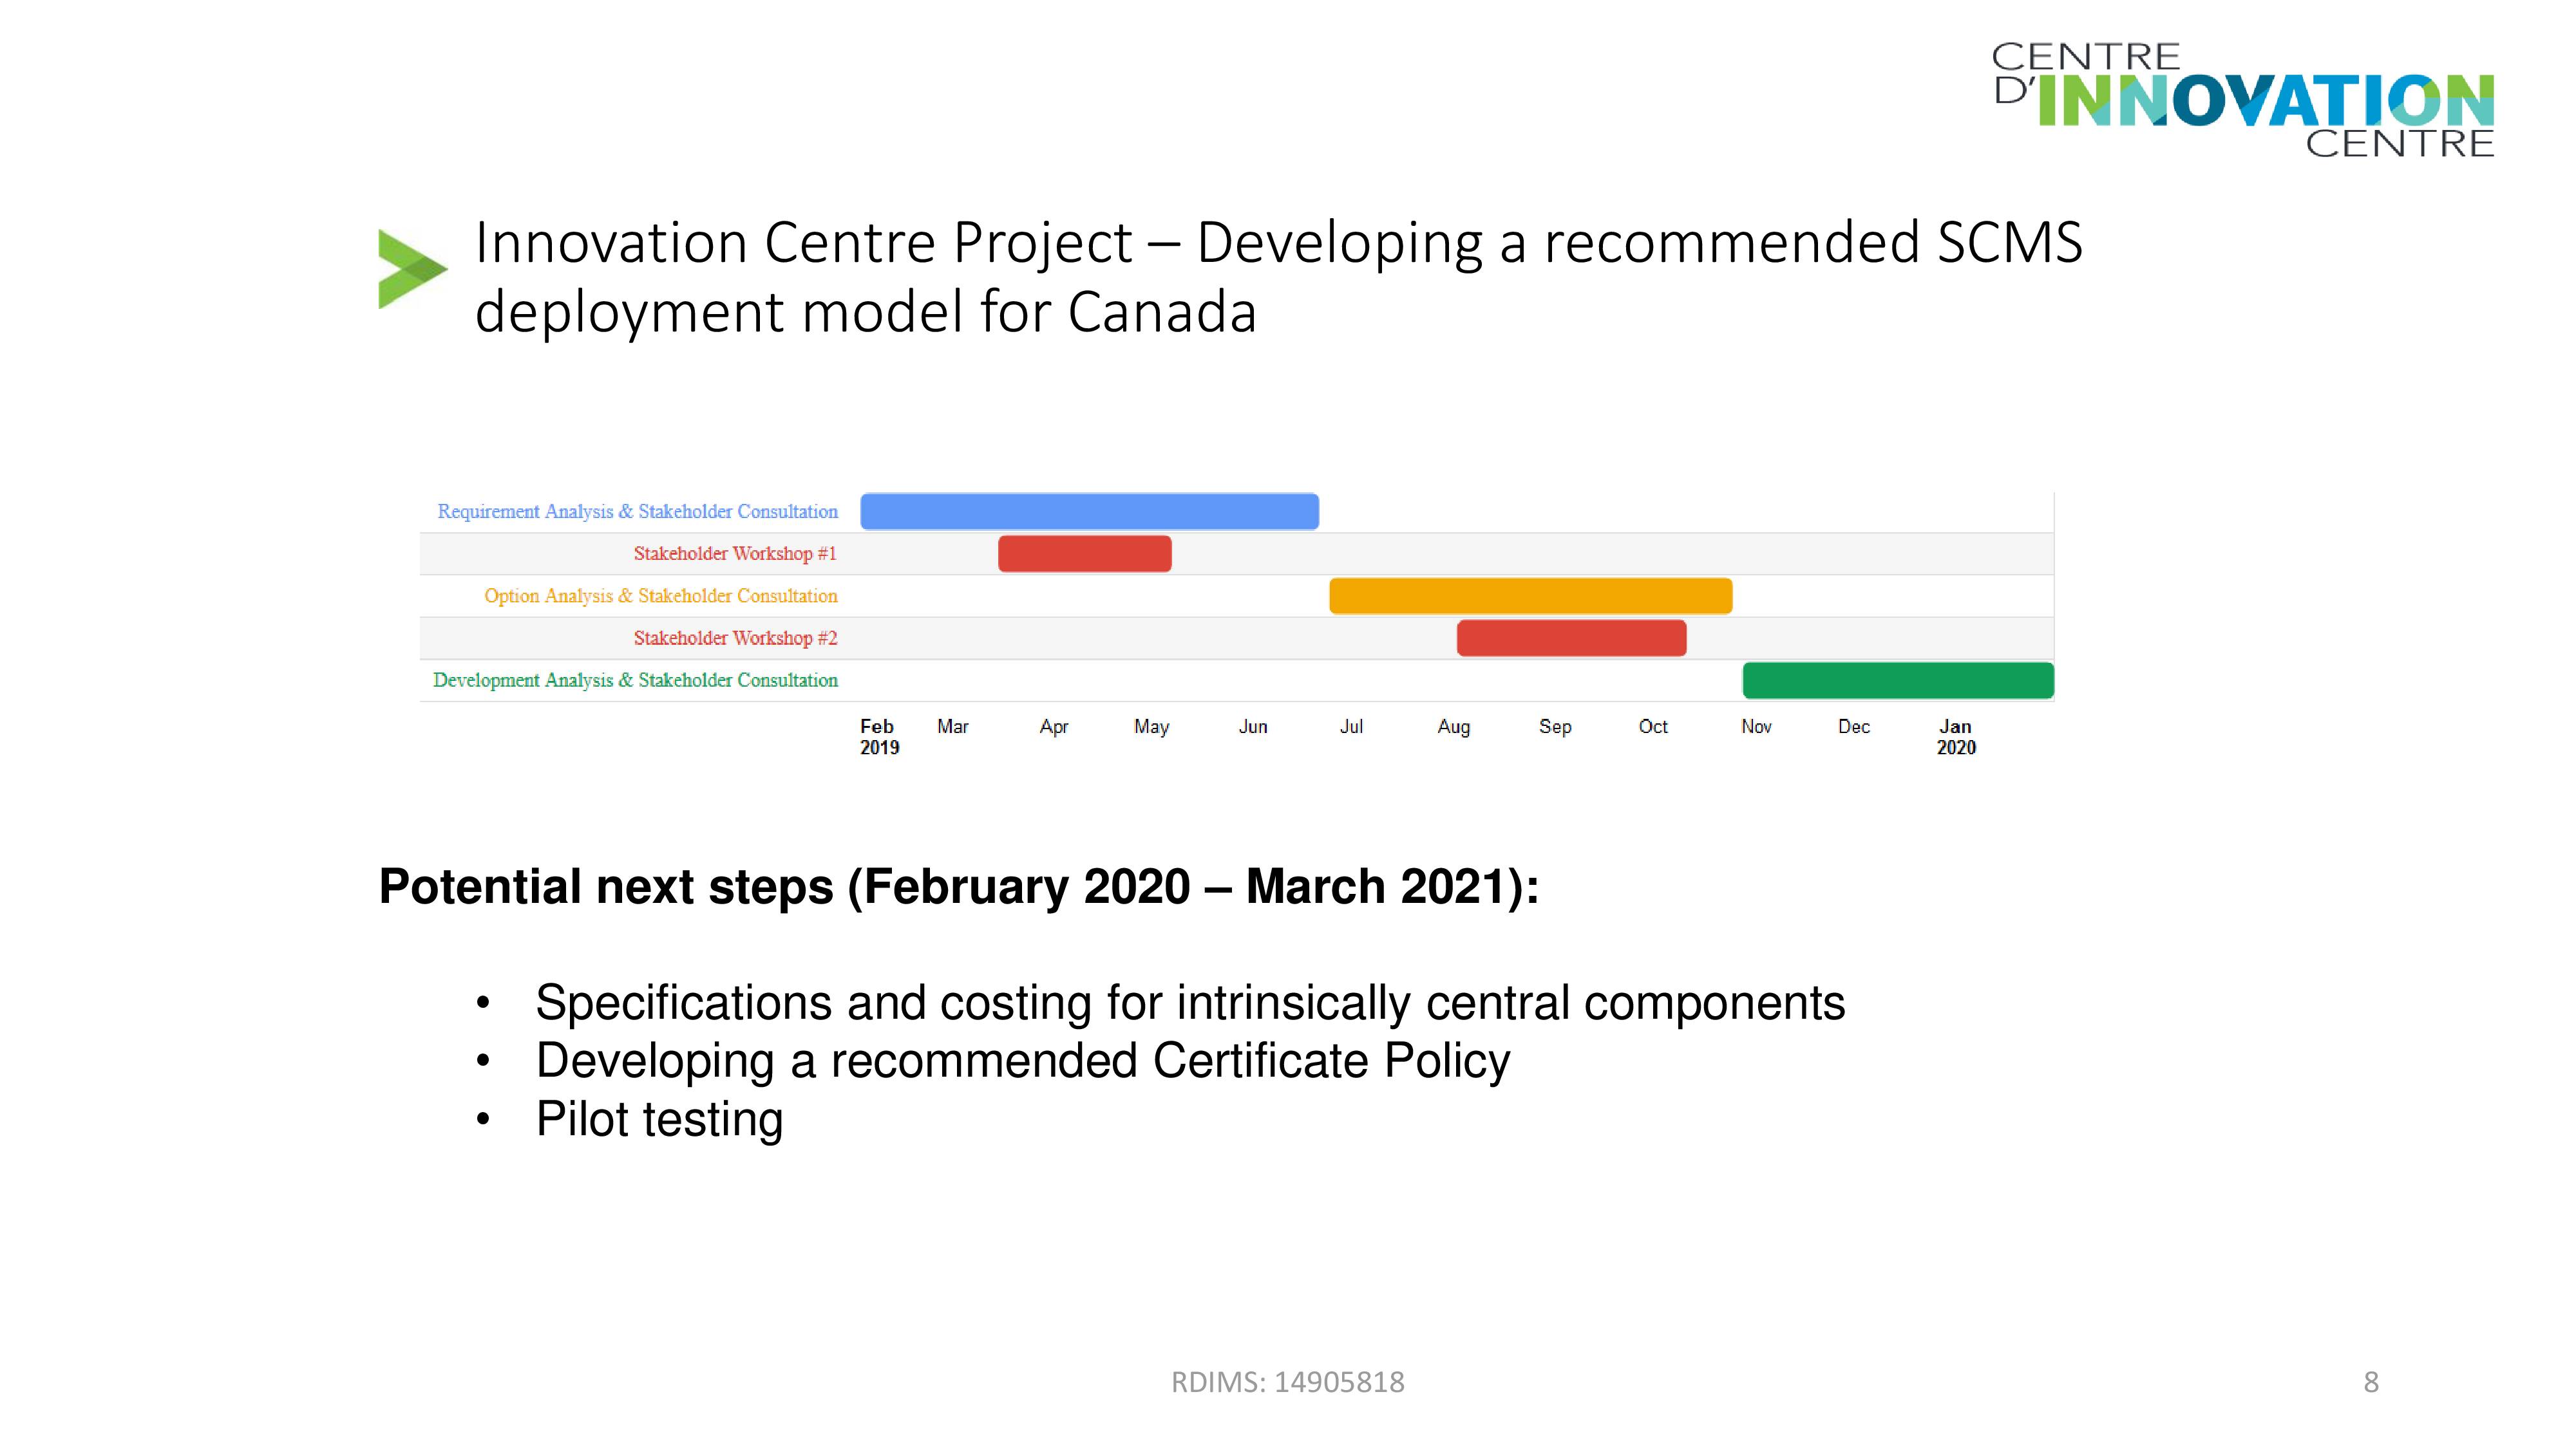Click the Feb 2019 axis label
The image size is (2576, 1448).
tap(879, 736)
